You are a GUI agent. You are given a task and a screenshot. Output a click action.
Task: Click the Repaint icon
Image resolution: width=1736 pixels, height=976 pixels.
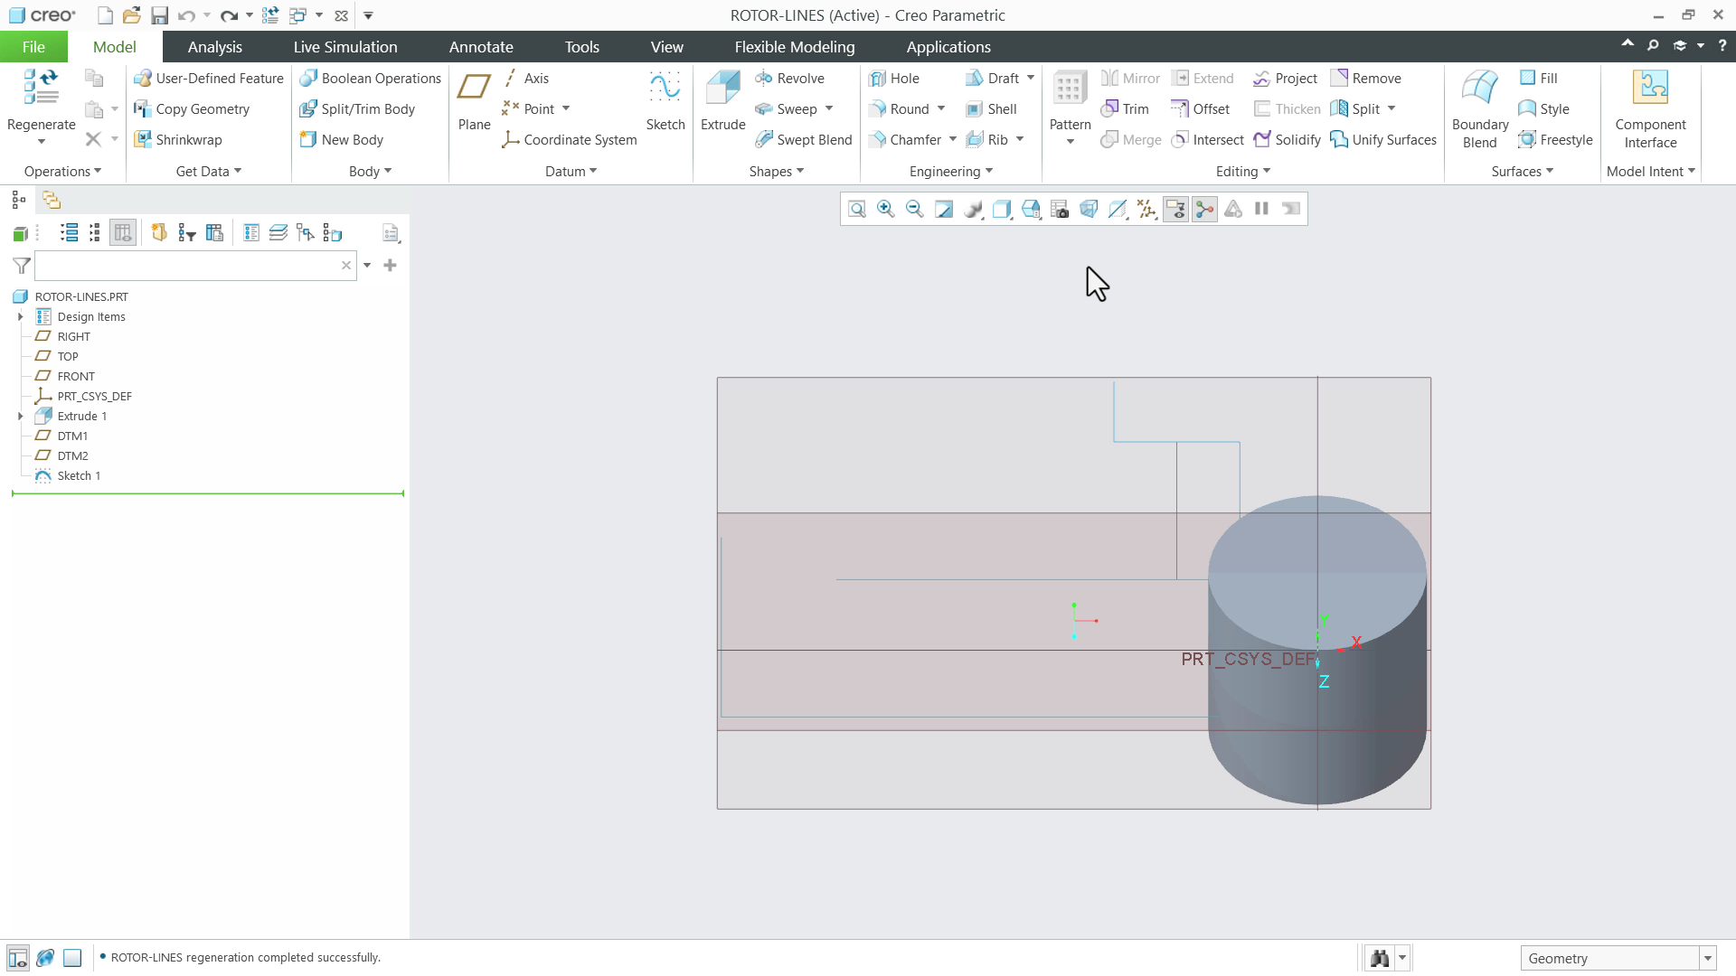[943, 210]
